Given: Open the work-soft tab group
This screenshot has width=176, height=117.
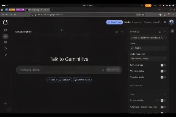Looking at the screenshot, I should pyautogui.click(x=20, y=10).
